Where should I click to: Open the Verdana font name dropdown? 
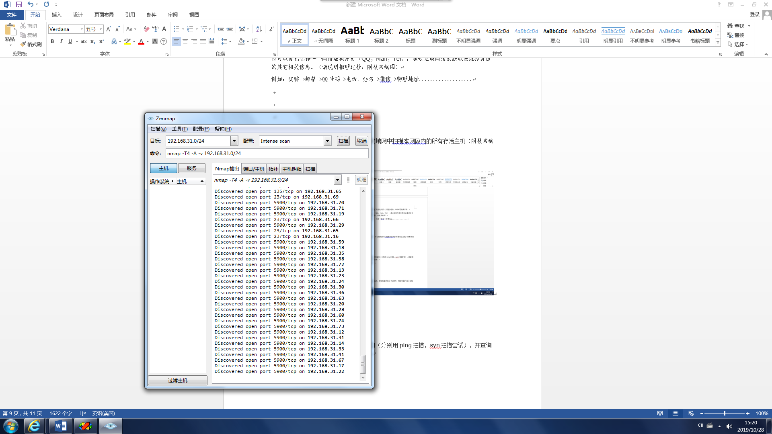[82, 29]
